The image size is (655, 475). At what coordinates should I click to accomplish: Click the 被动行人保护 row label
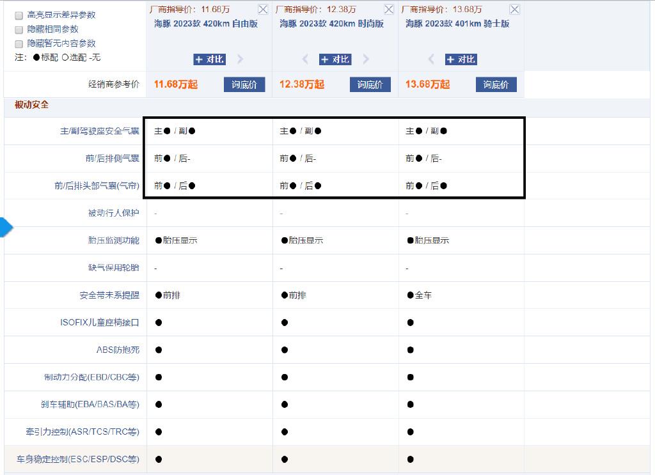click(x=114, y=214)
